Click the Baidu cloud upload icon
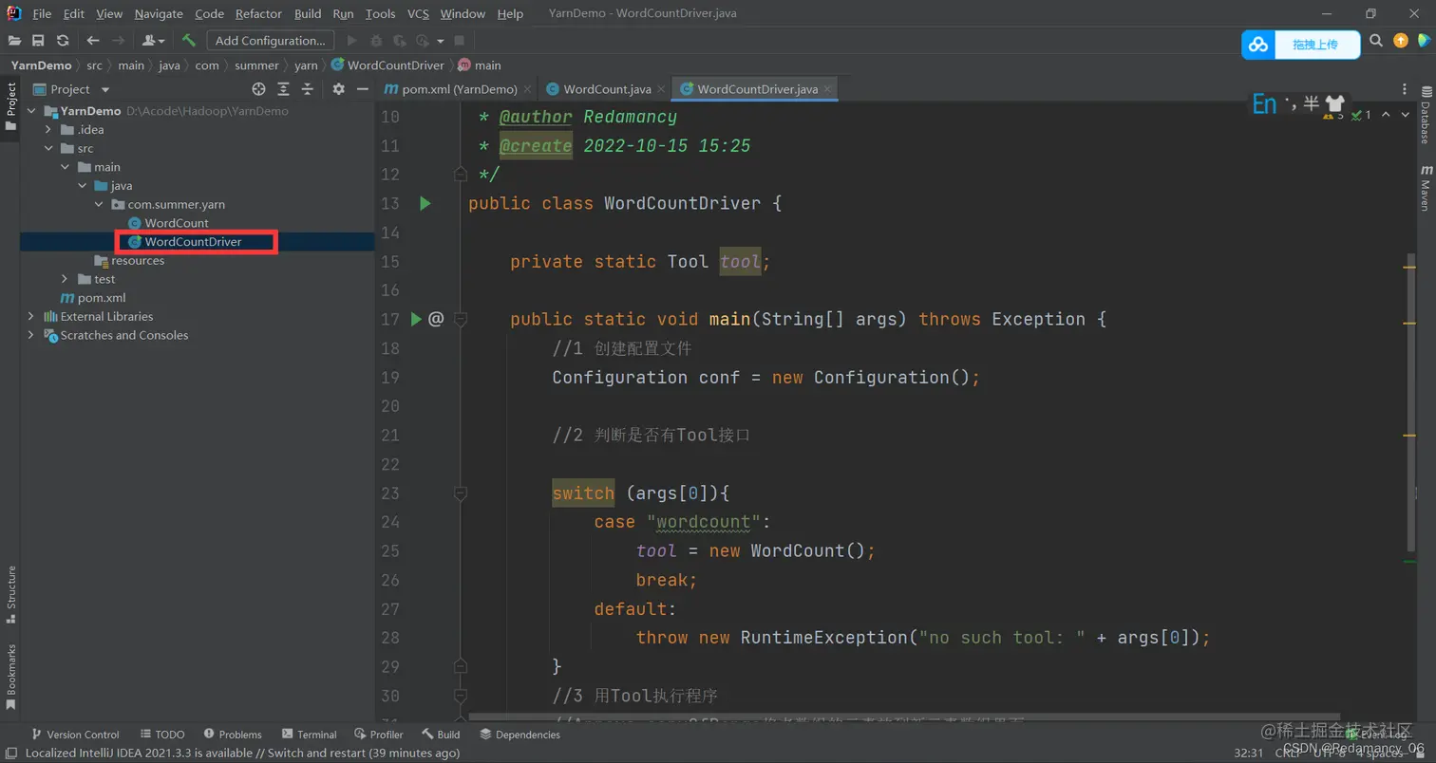Image resolution: width=1436 pixels, height=763 pixels. (x=1258, y=45)
